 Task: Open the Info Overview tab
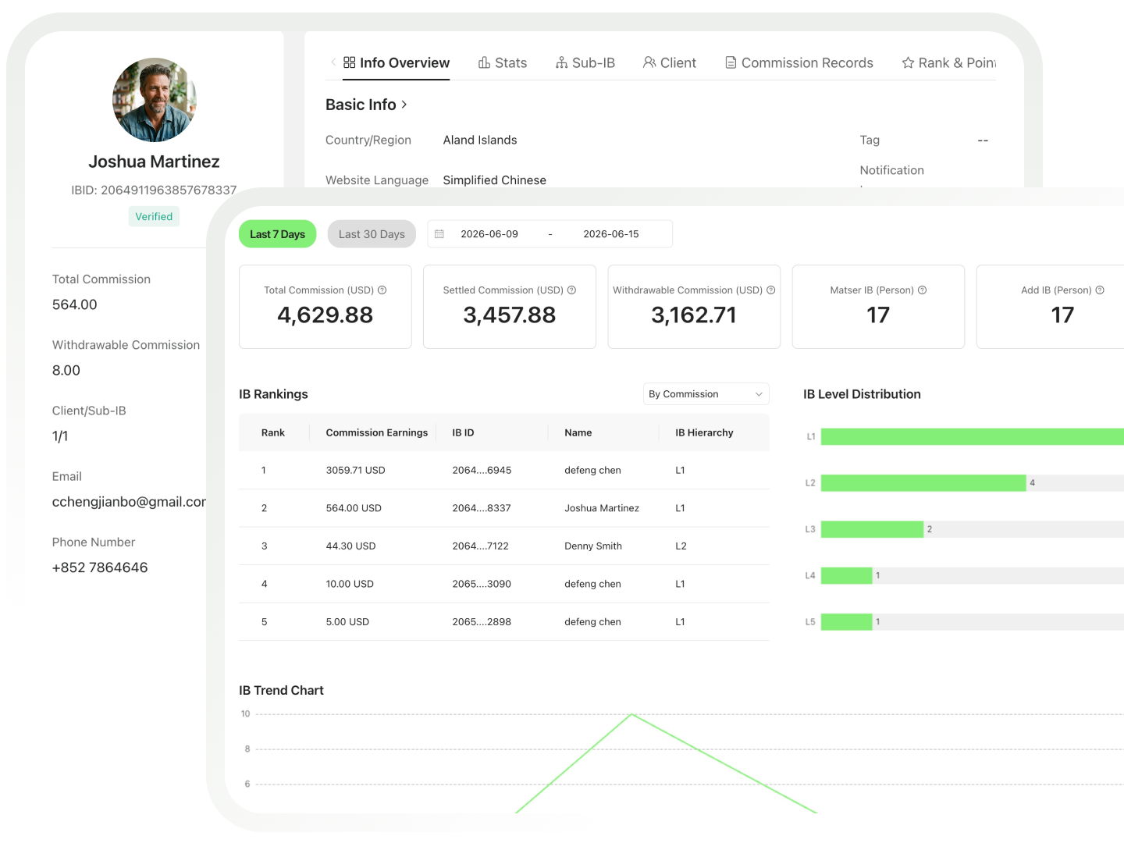click(x=397, y=62)
